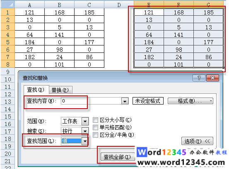Select row 21 header
229x169 pixels.
click(x=8, y=161)
